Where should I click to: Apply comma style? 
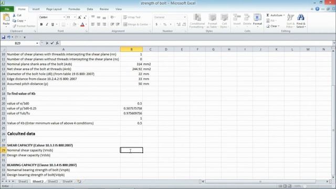171,25
